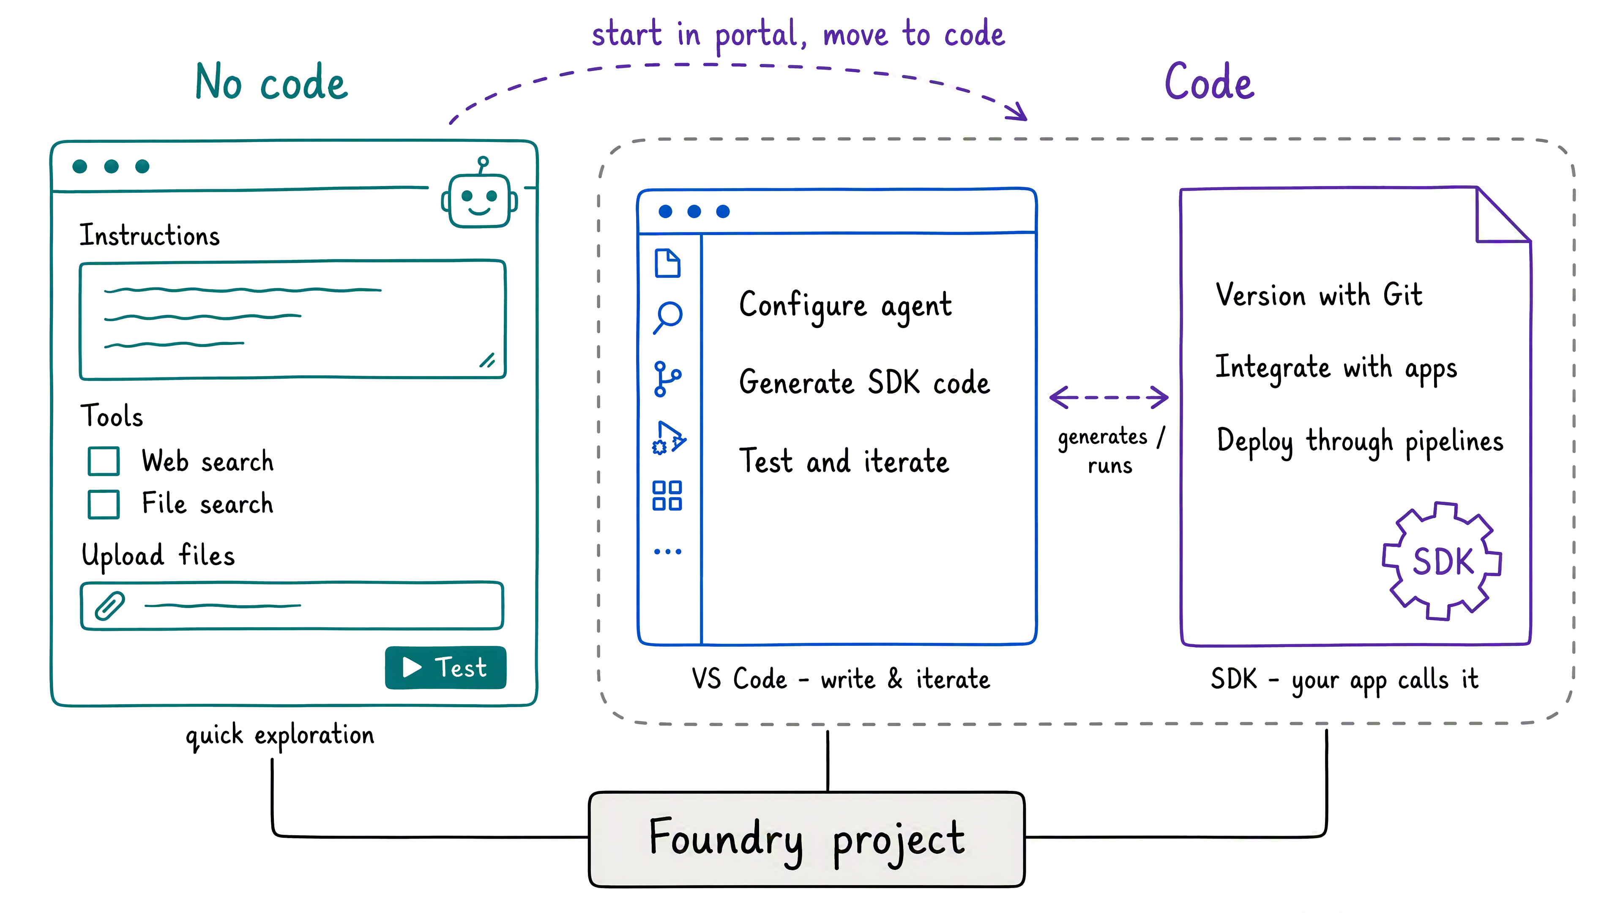Open the Explorer file icon in VS Code sidebar
This screenshot has width=1623, height=913.
click(667, 263)
